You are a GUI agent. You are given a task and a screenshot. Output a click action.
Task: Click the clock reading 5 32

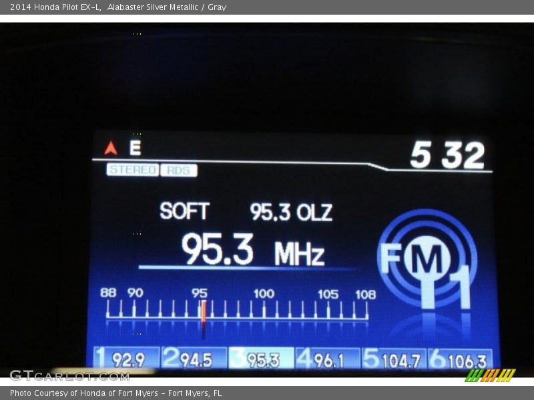click(x=447, y=155)
